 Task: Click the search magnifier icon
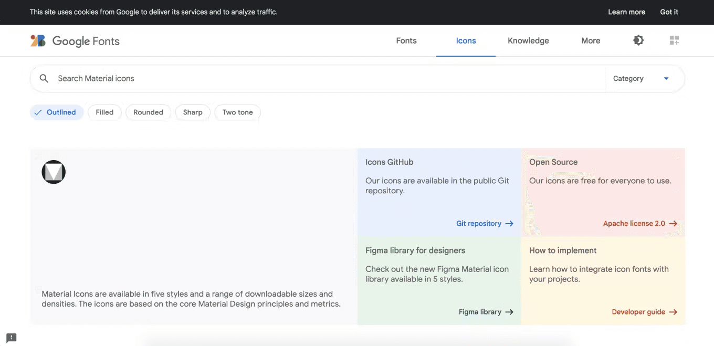pos(44,79)
